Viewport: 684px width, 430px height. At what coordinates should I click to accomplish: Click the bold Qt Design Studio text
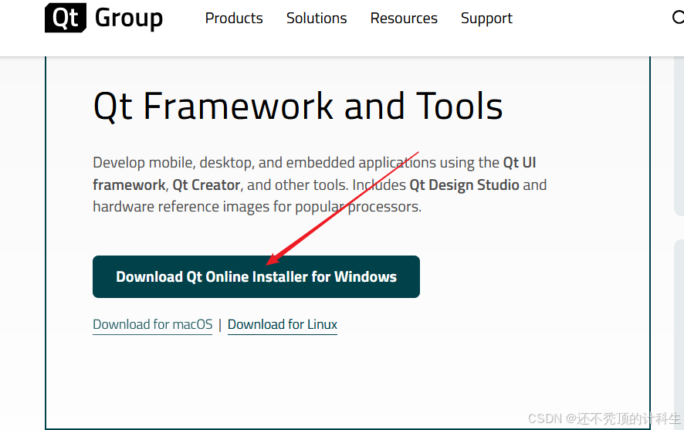(464, 185)
